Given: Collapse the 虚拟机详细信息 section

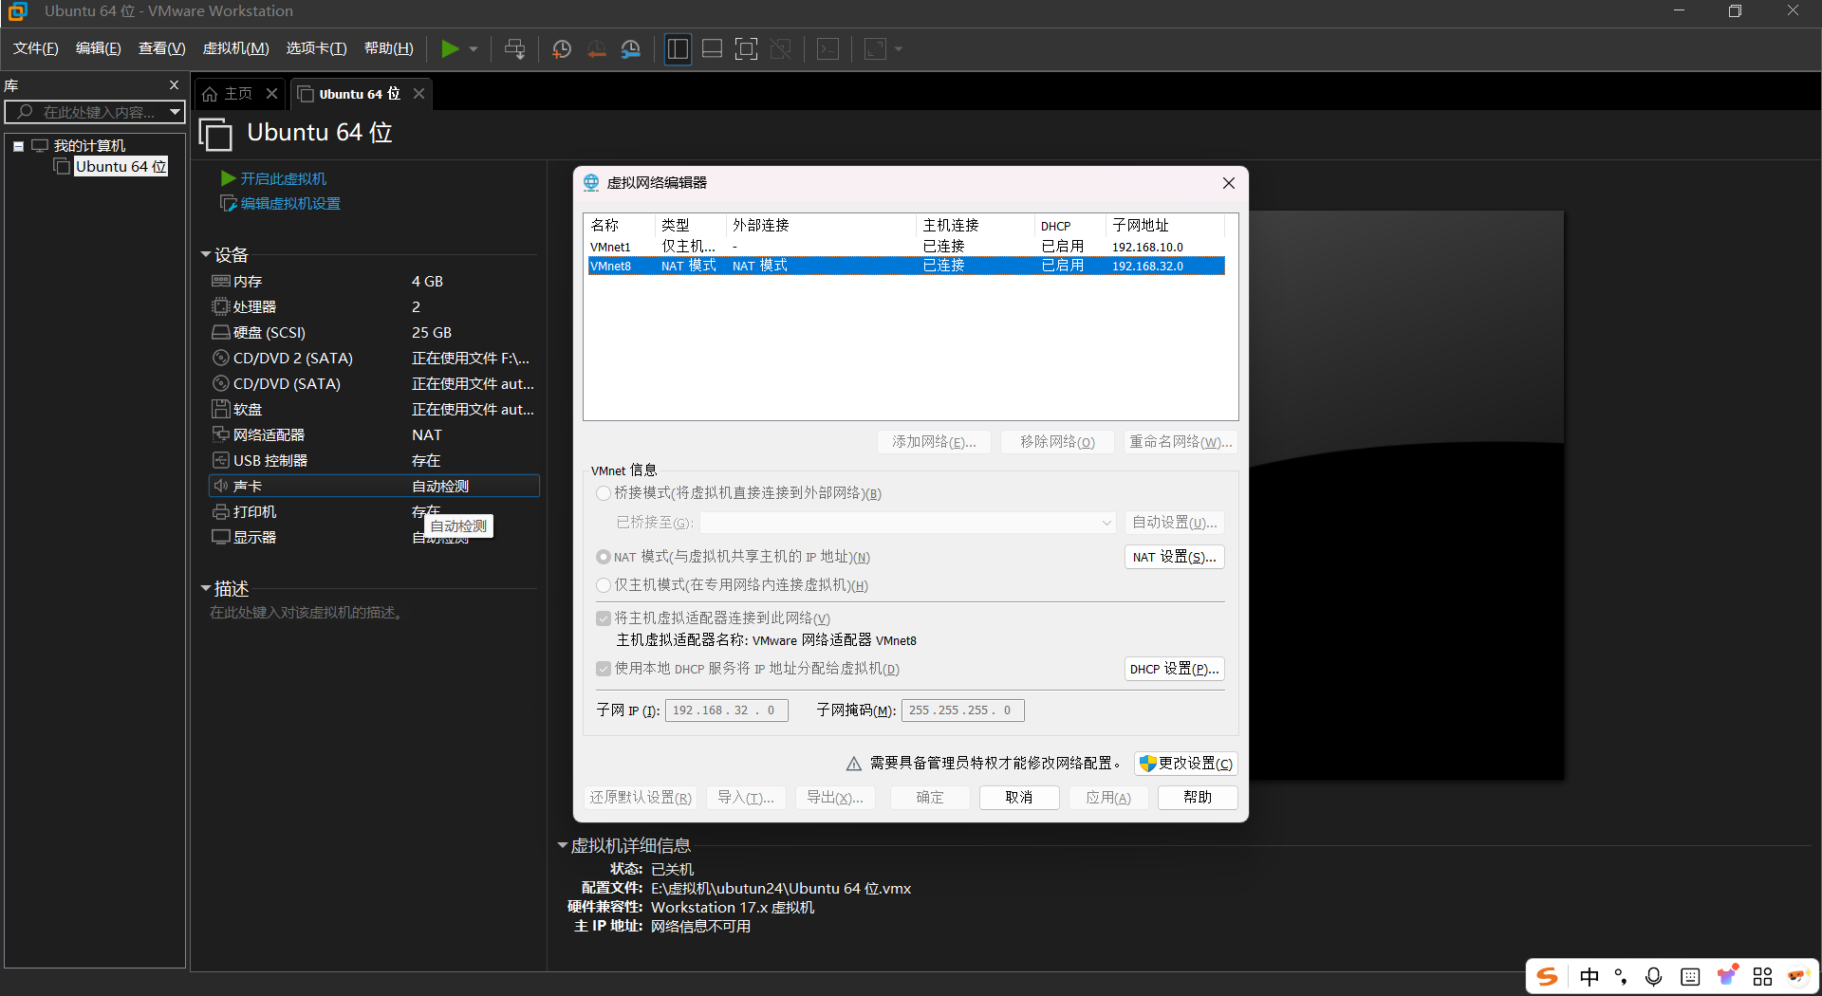Looking at the screenshot, I should pos(562,845).
